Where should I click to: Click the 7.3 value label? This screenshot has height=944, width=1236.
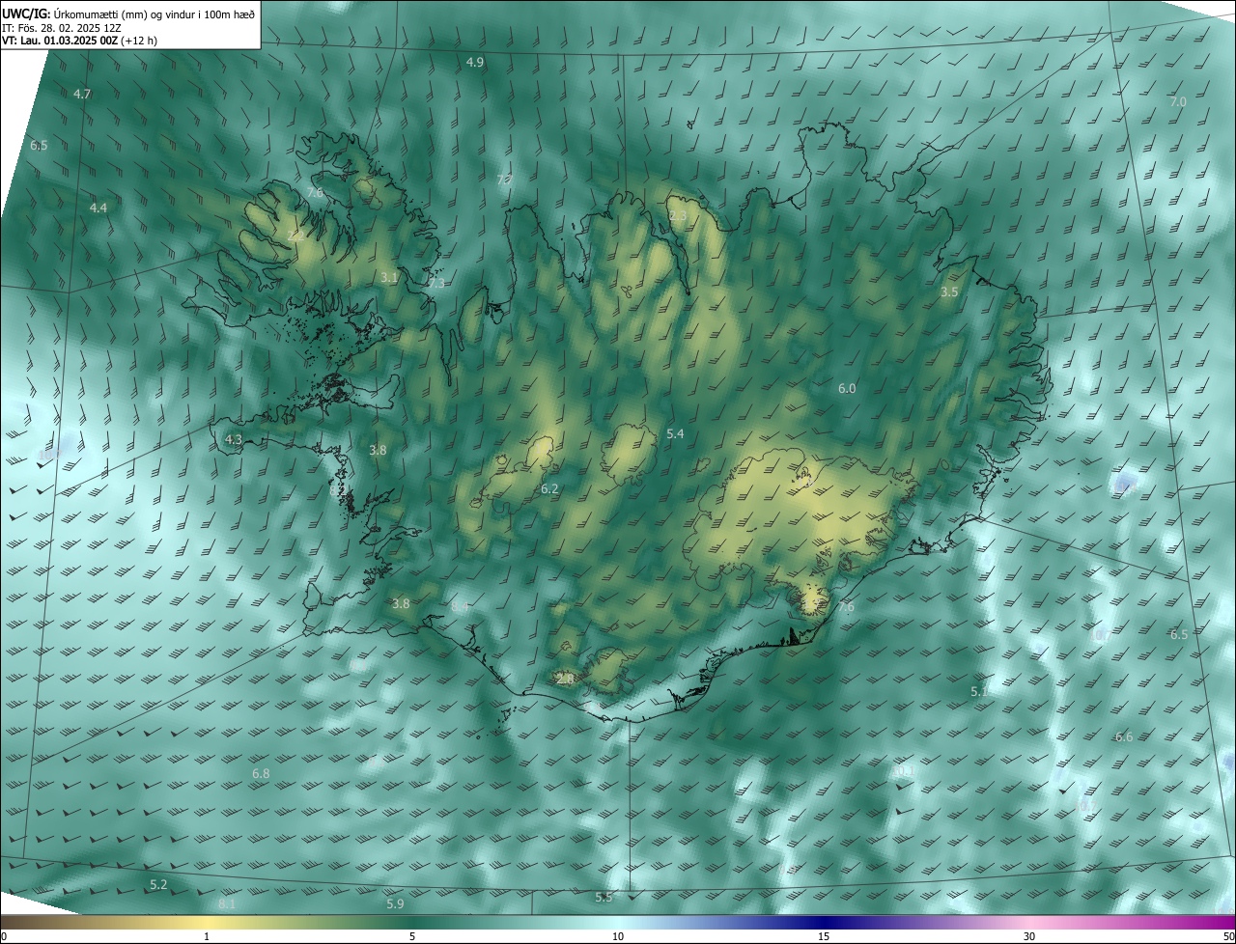pyautogui.click(x=436, y=284)
